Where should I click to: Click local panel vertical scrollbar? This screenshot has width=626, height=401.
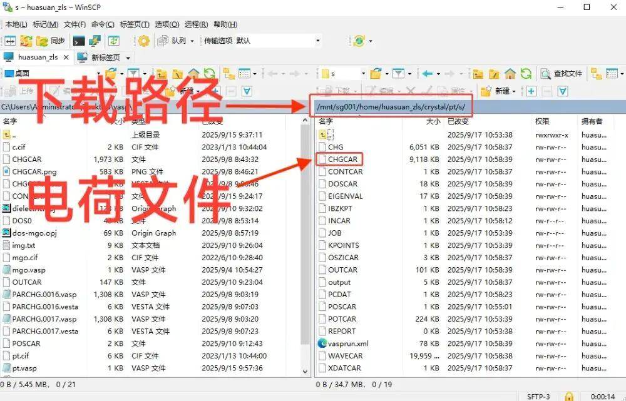(x=305, y=245)
